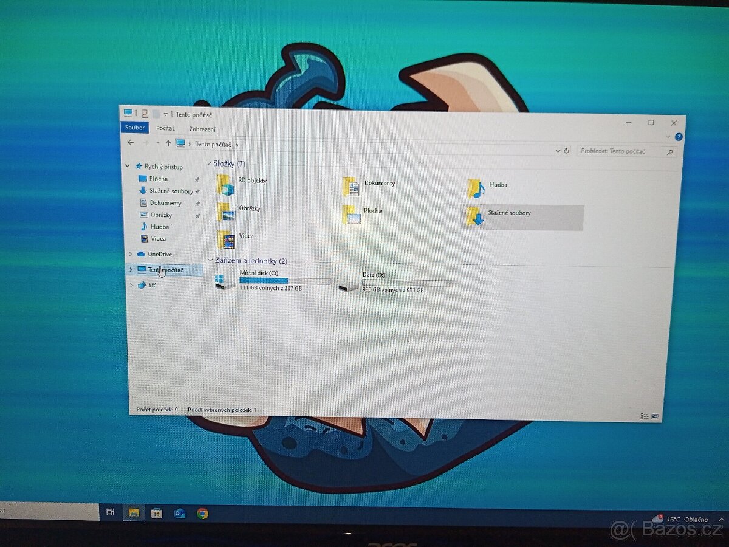This screenshot has width=729, height=547.
Task: Click File Explorer on the taskbar
Action: pos(134,513)
